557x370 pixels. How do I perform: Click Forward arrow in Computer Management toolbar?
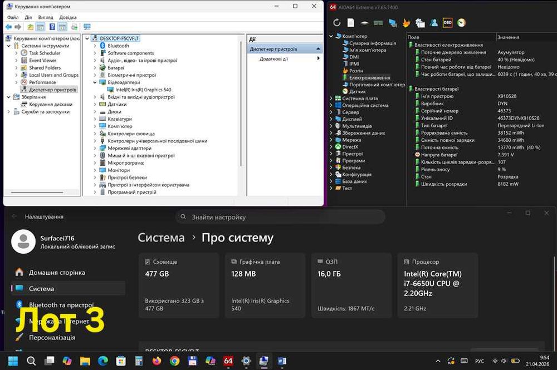[x=18, y=27]
